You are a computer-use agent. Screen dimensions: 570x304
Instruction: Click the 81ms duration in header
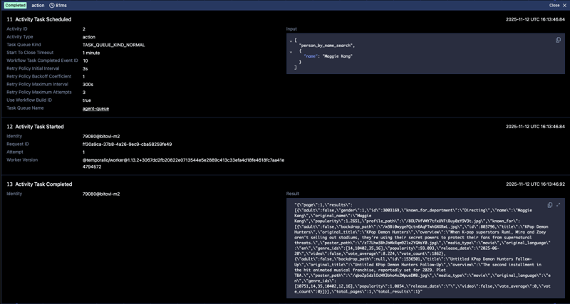coord(61,6)
